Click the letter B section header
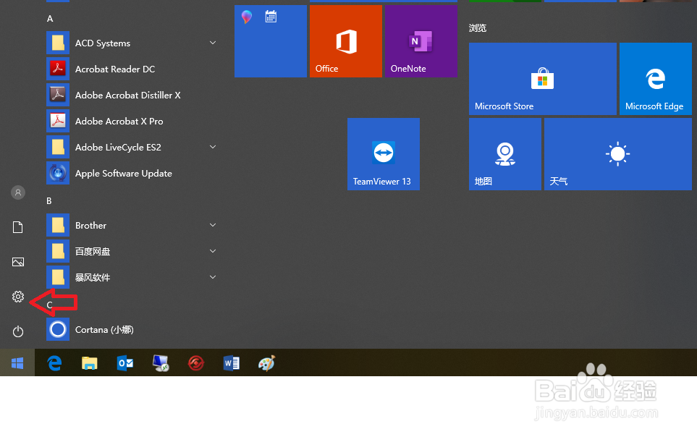The image size is (697, 437). (49, 201)
